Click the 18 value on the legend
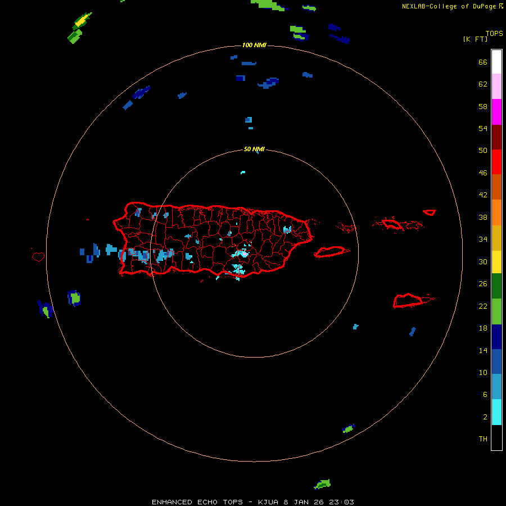This screenshot has width=506, height=506. (483, 328)
